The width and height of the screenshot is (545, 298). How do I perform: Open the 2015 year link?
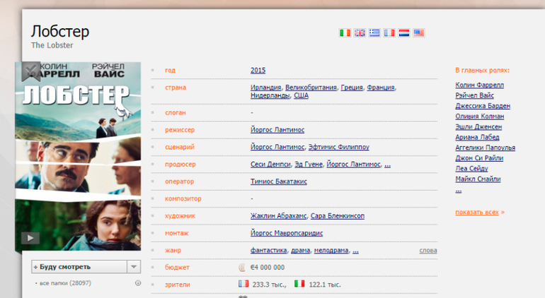point(258,70)
